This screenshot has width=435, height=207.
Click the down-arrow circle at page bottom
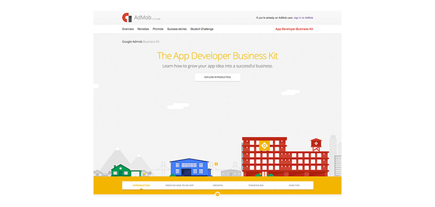coord(217,194)
